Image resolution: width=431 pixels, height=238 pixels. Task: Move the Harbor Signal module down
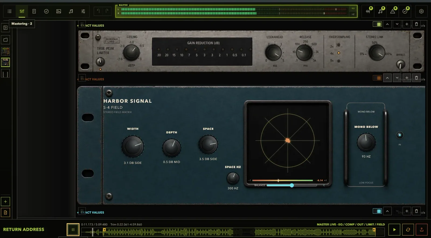[x=397, y=78]
